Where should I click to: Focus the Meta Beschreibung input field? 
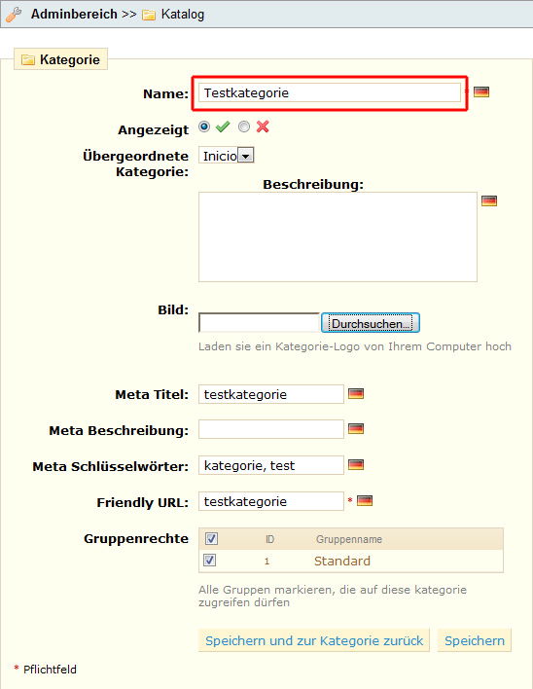pyautogui.click(x=271, y=429)
